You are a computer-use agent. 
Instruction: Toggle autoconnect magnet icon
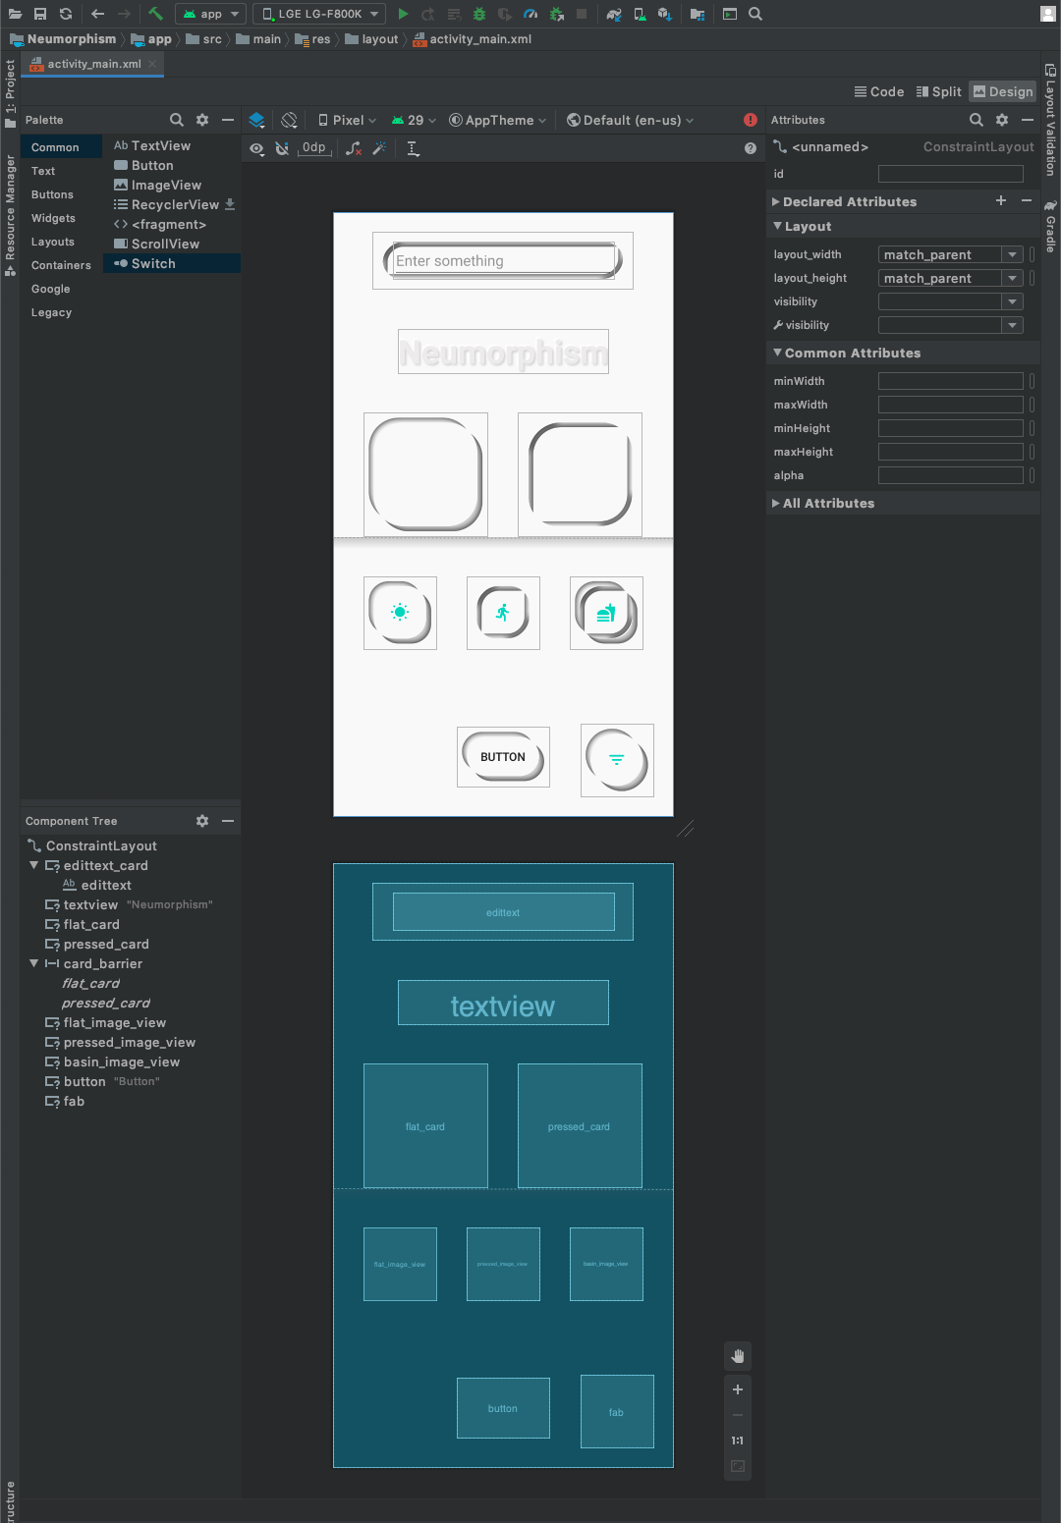click(282, 148)
